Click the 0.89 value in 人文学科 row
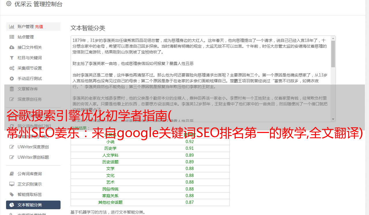Screen dimensions: 369x215 [x=190, y=155]
